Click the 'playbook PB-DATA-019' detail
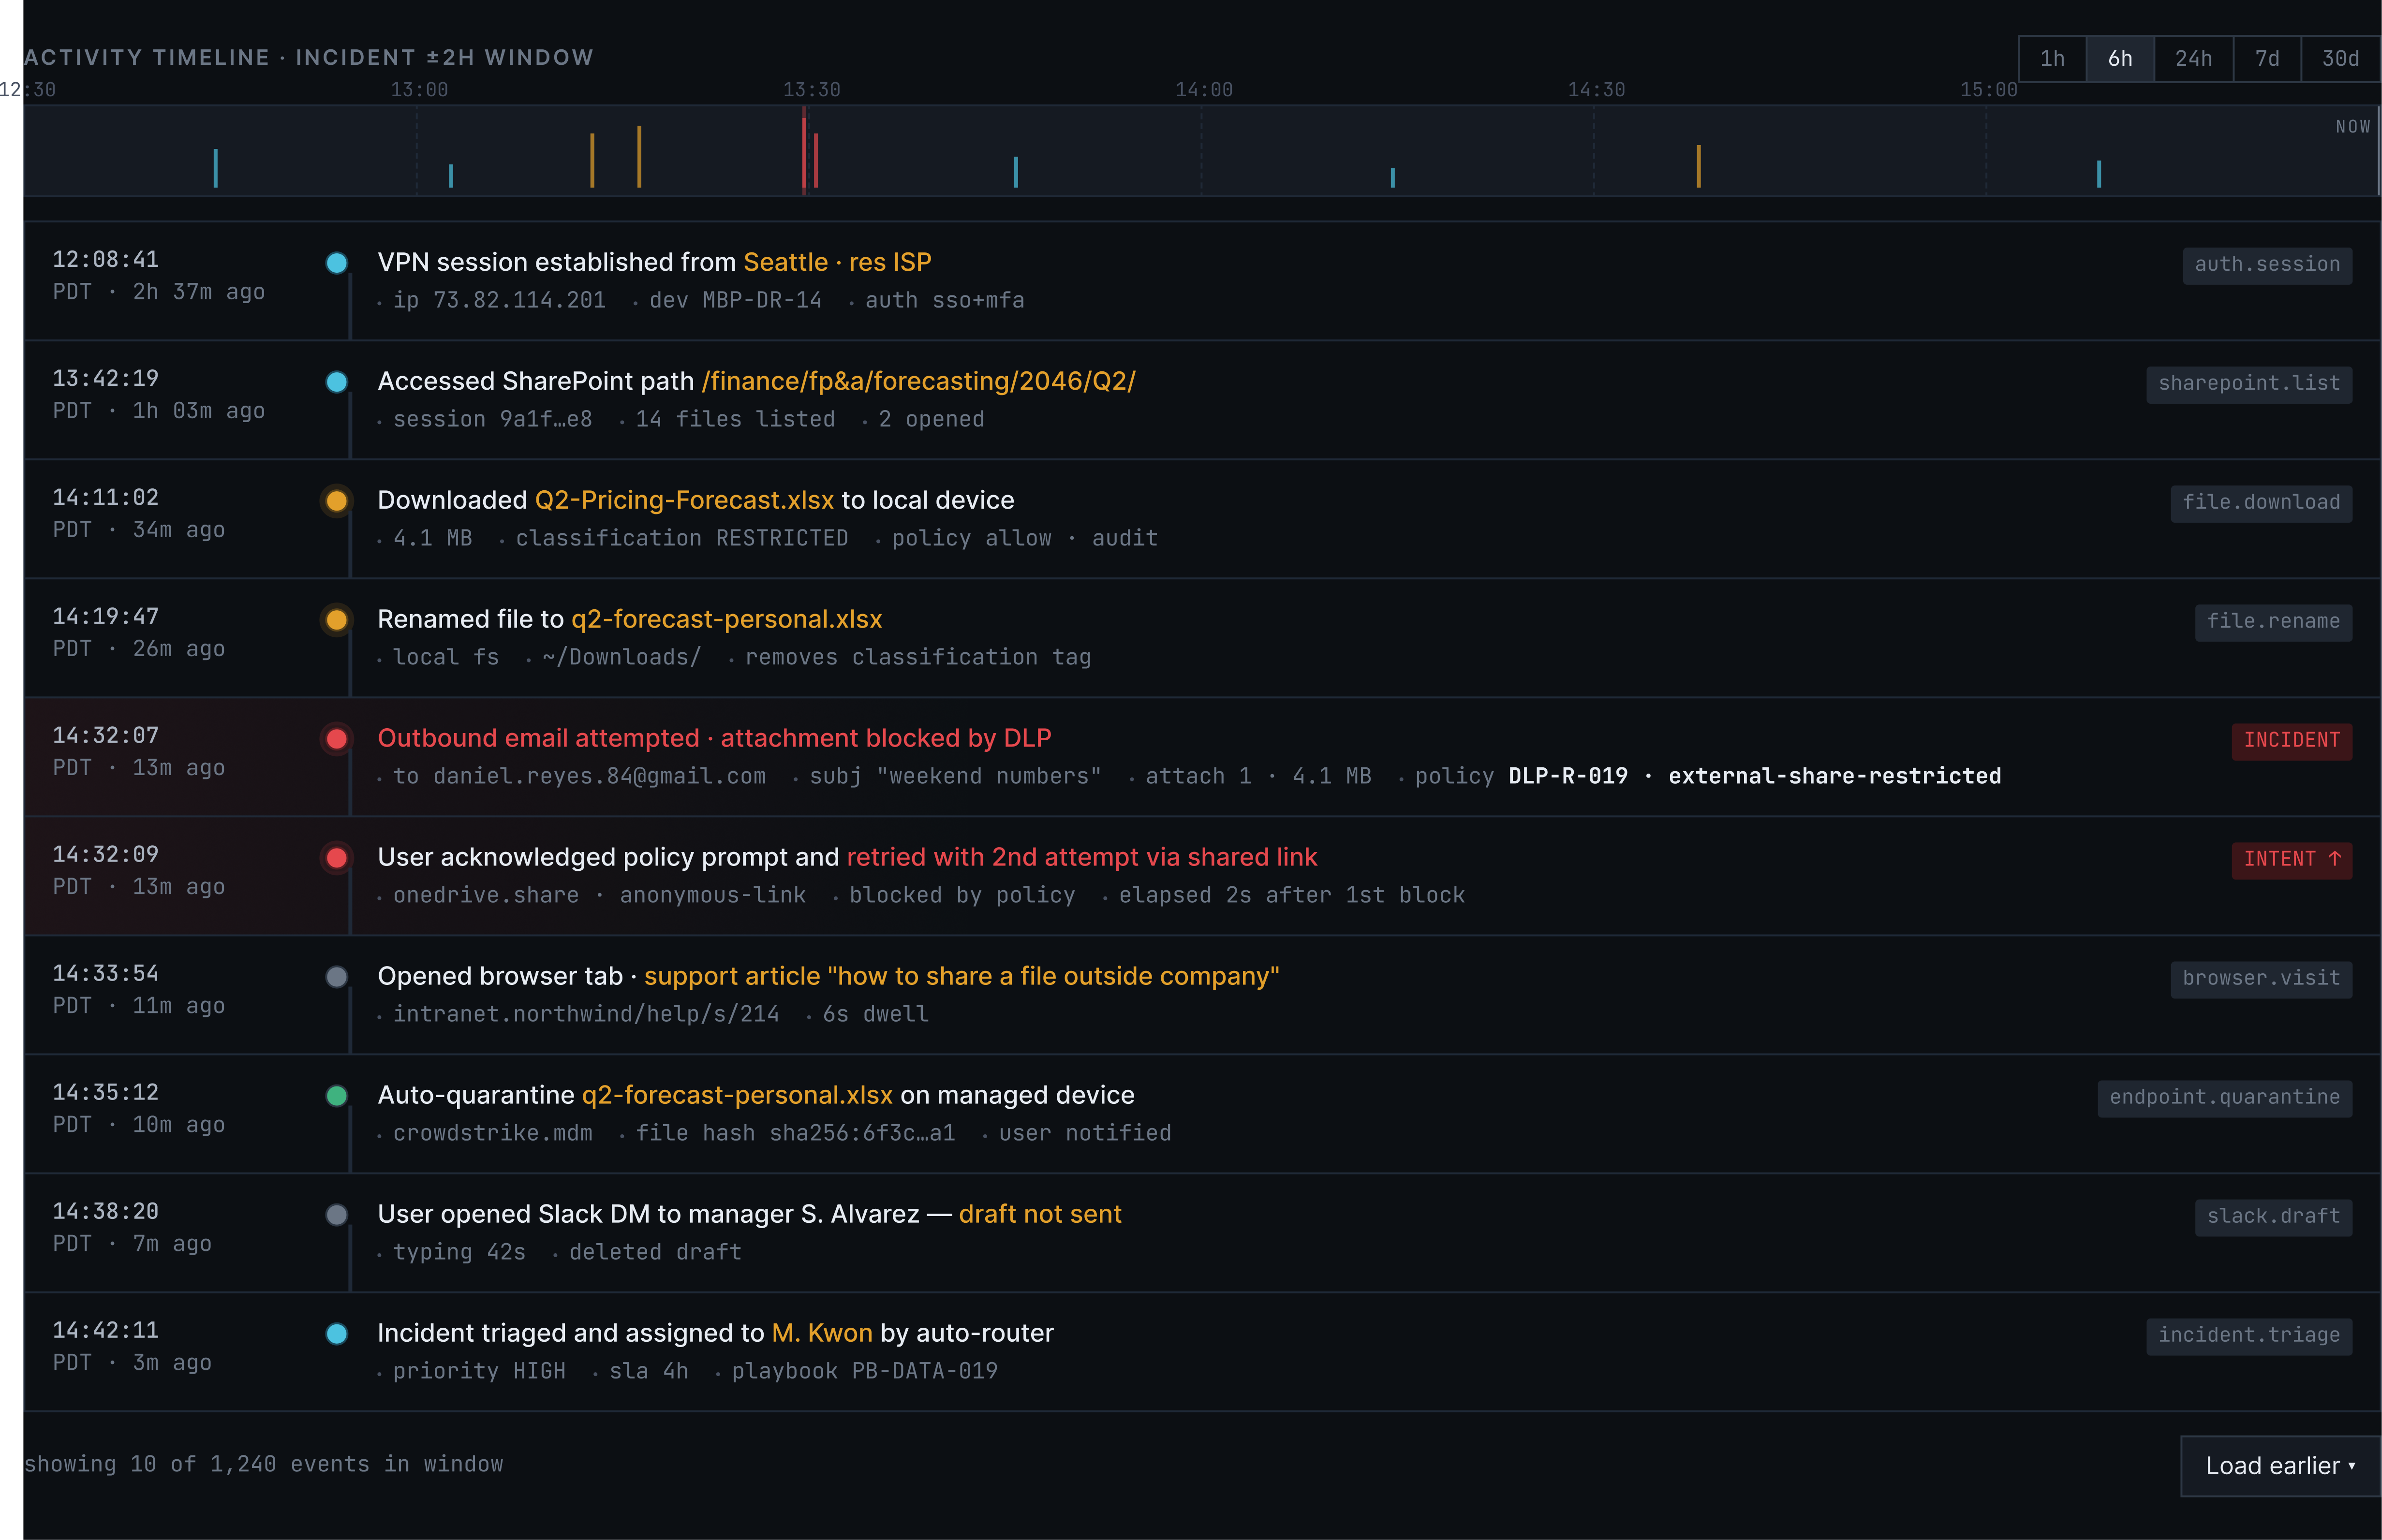This screenshot has width=2382, height=1540. pos(864,1372)
